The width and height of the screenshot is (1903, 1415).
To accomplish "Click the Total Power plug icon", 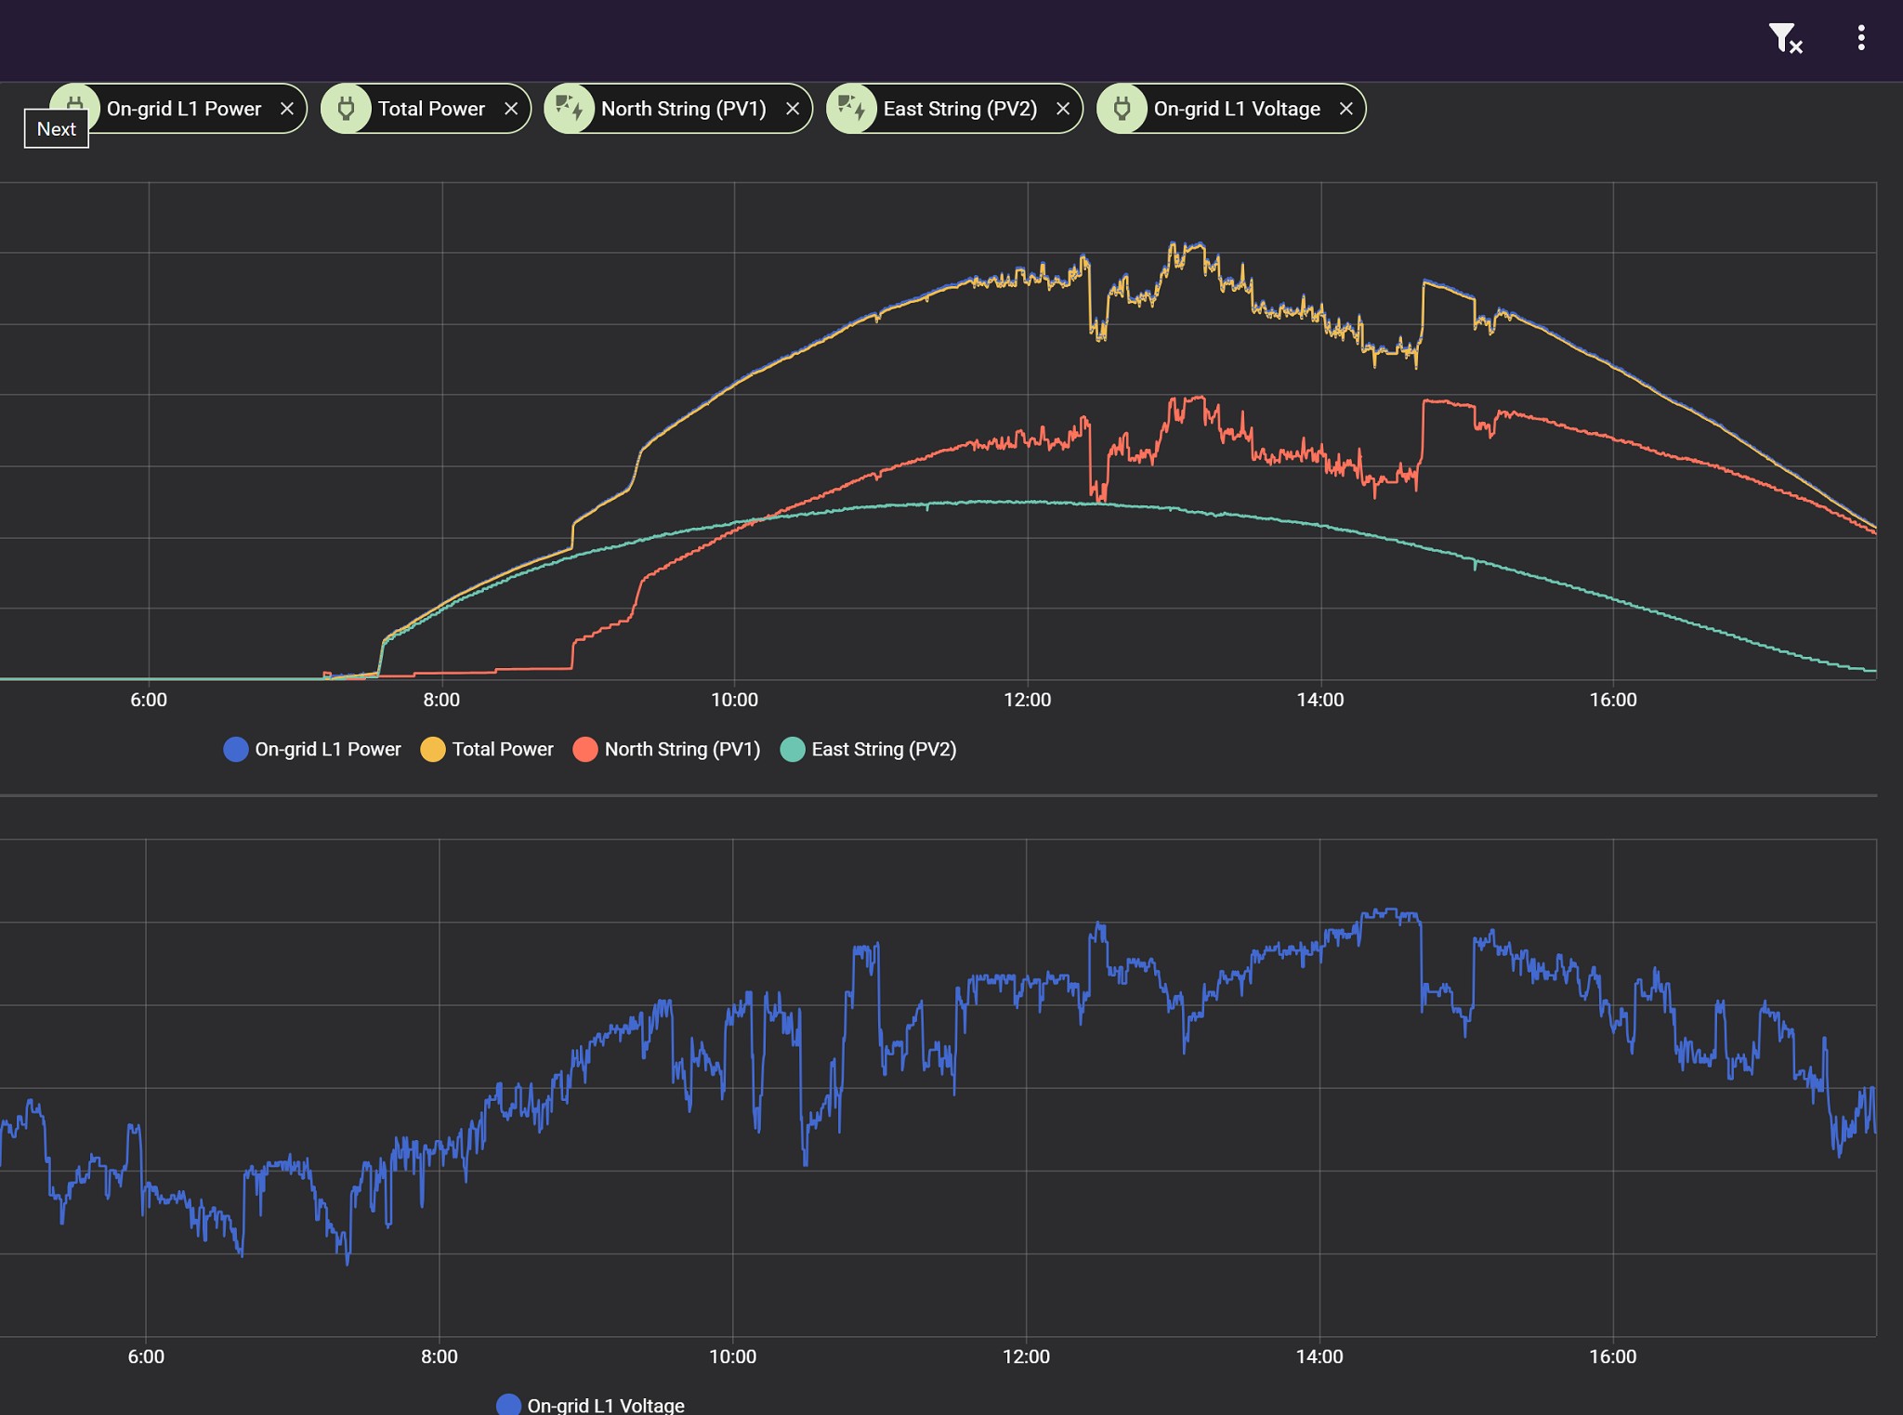I will [347, 109].
